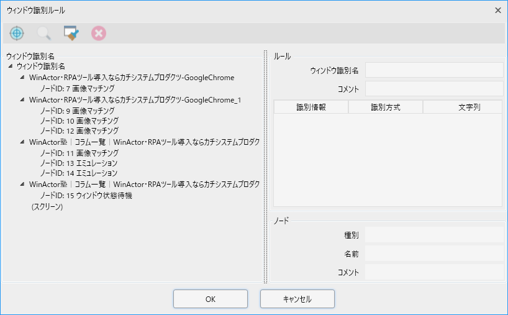Select ノードID: 13 エミュレーション entry
Screen dimensions: 508x315
click(78, 163)
